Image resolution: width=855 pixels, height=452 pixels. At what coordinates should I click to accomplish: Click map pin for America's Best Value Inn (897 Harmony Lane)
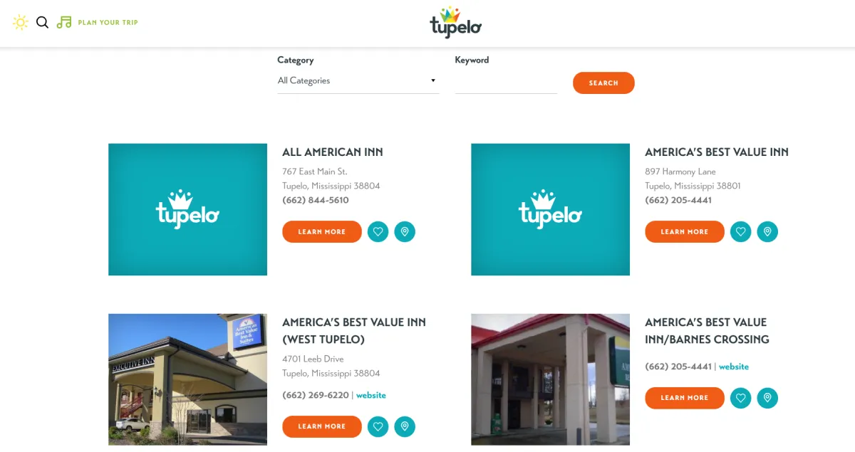[767, 231]
